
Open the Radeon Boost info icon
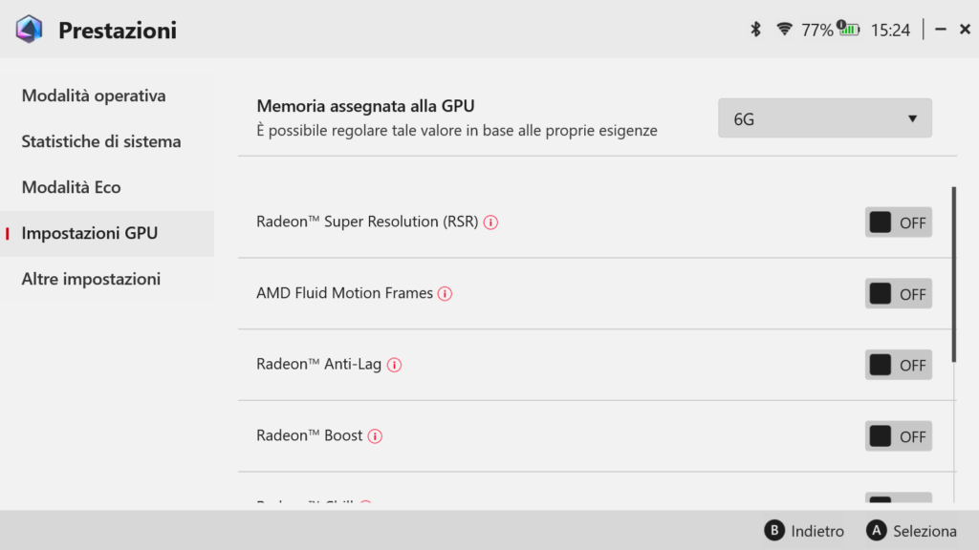[x=375, y=436]
